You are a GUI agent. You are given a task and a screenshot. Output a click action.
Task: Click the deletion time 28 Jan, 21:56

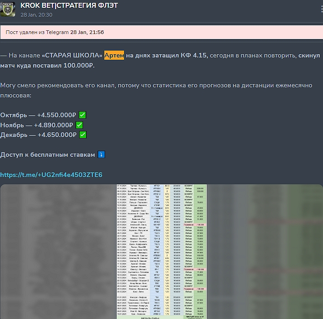87,32
